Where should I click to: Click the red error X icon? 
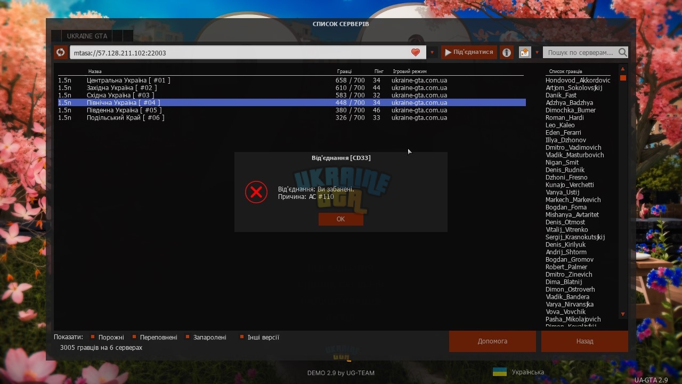coord(256,192)
